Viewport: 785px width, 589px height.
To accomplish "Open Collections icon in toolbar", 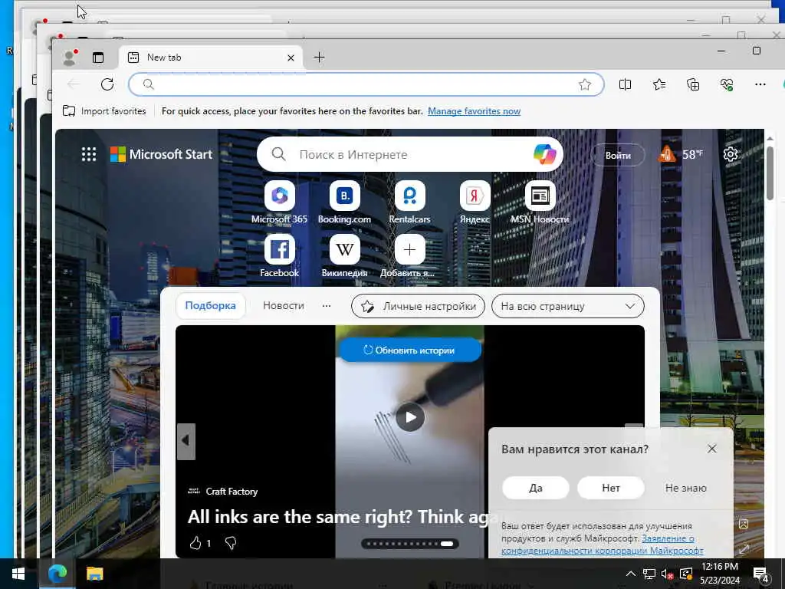I will (693, 84).
